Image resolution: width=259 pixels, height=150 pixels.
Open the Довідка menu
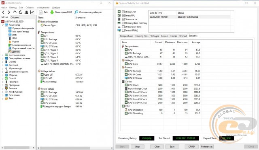click(x=56, y=8)
